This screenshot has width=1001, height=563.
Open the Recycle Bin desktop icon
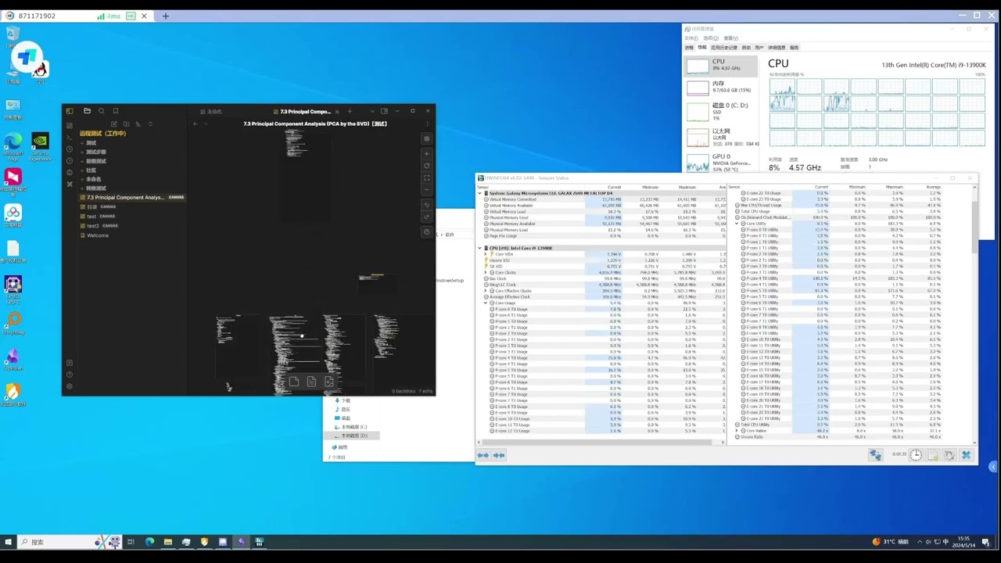click(x=13, y=37)
